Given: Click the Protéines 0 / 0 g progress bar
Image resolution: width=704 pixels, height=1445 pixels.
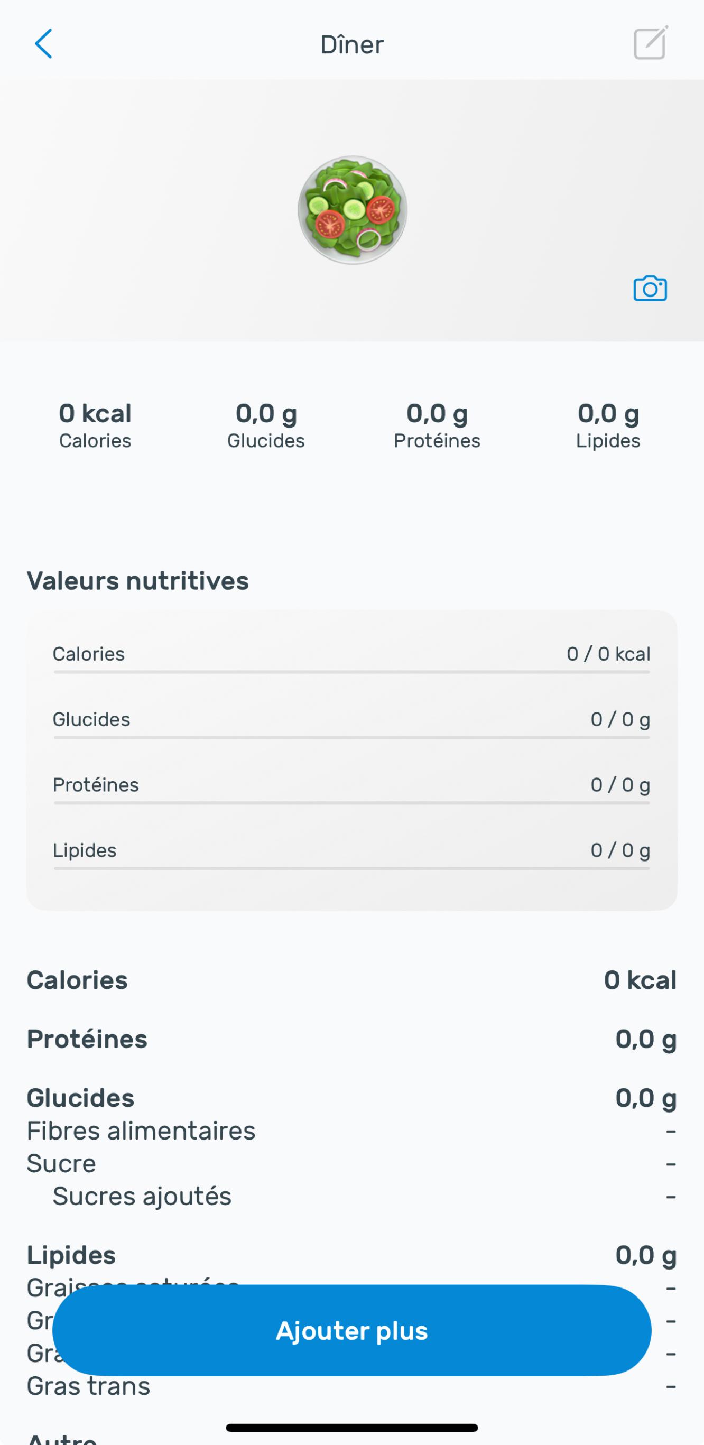Looking at the screenshot, I should pyautogui.click(x=351, y=803).
